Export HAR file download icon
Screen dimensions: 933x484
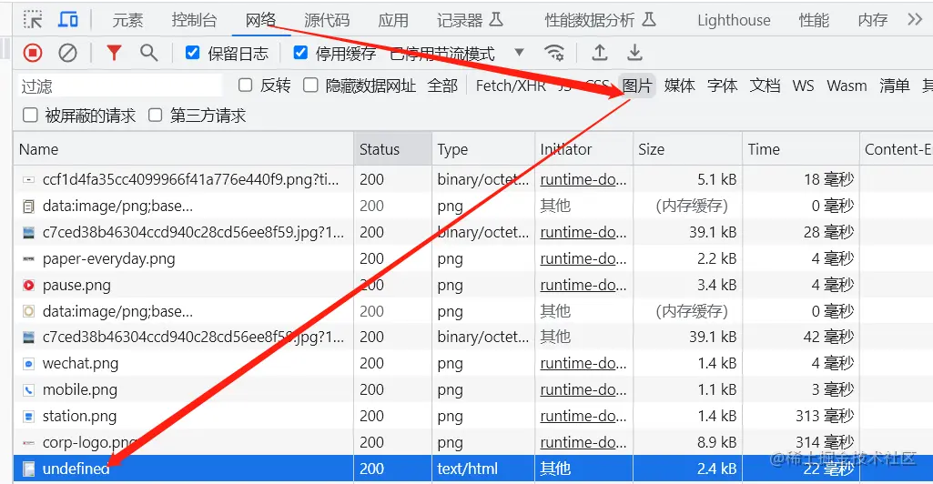634,53
